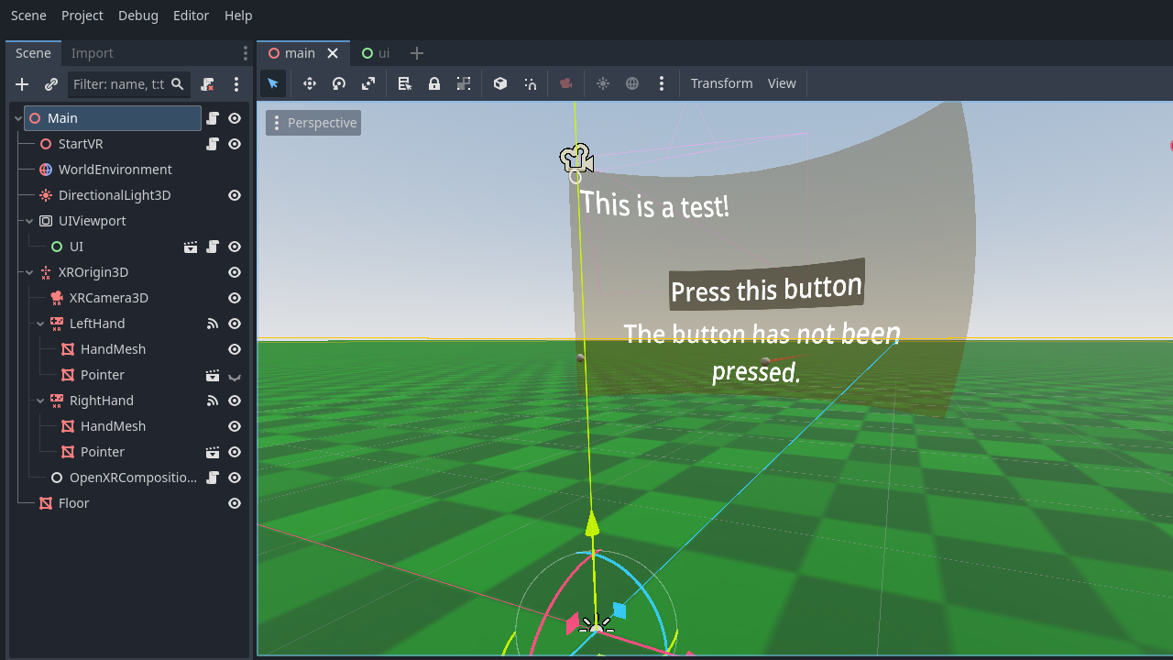The width and height of the screenshot is (1173, 660).
Task: Open the Perspective view menu
Action: 313,123
